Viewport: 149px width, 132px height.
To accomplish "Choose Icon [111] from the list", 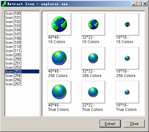I will [22, 51].
